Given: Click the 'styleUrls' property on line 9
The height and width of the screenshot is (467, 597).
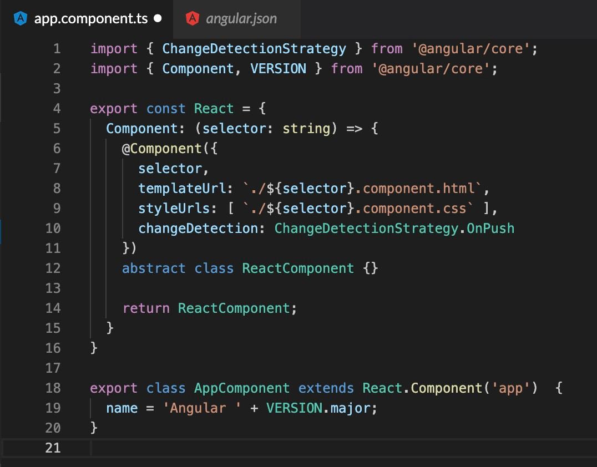Looking at the screenshot, I should point(174,208).
